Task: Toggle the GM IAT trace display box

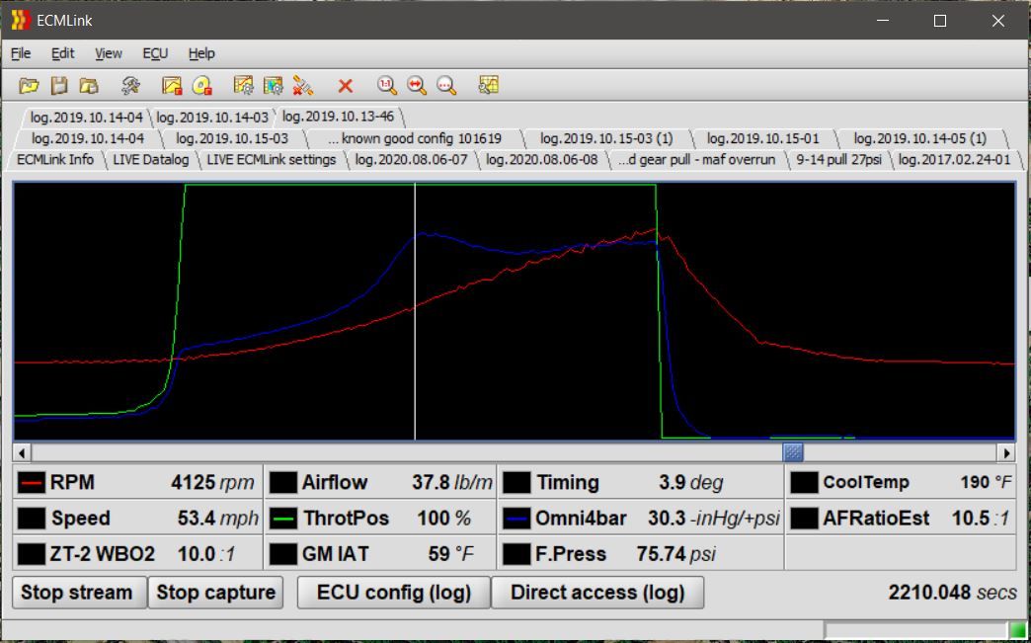Action: click(283, 554)
